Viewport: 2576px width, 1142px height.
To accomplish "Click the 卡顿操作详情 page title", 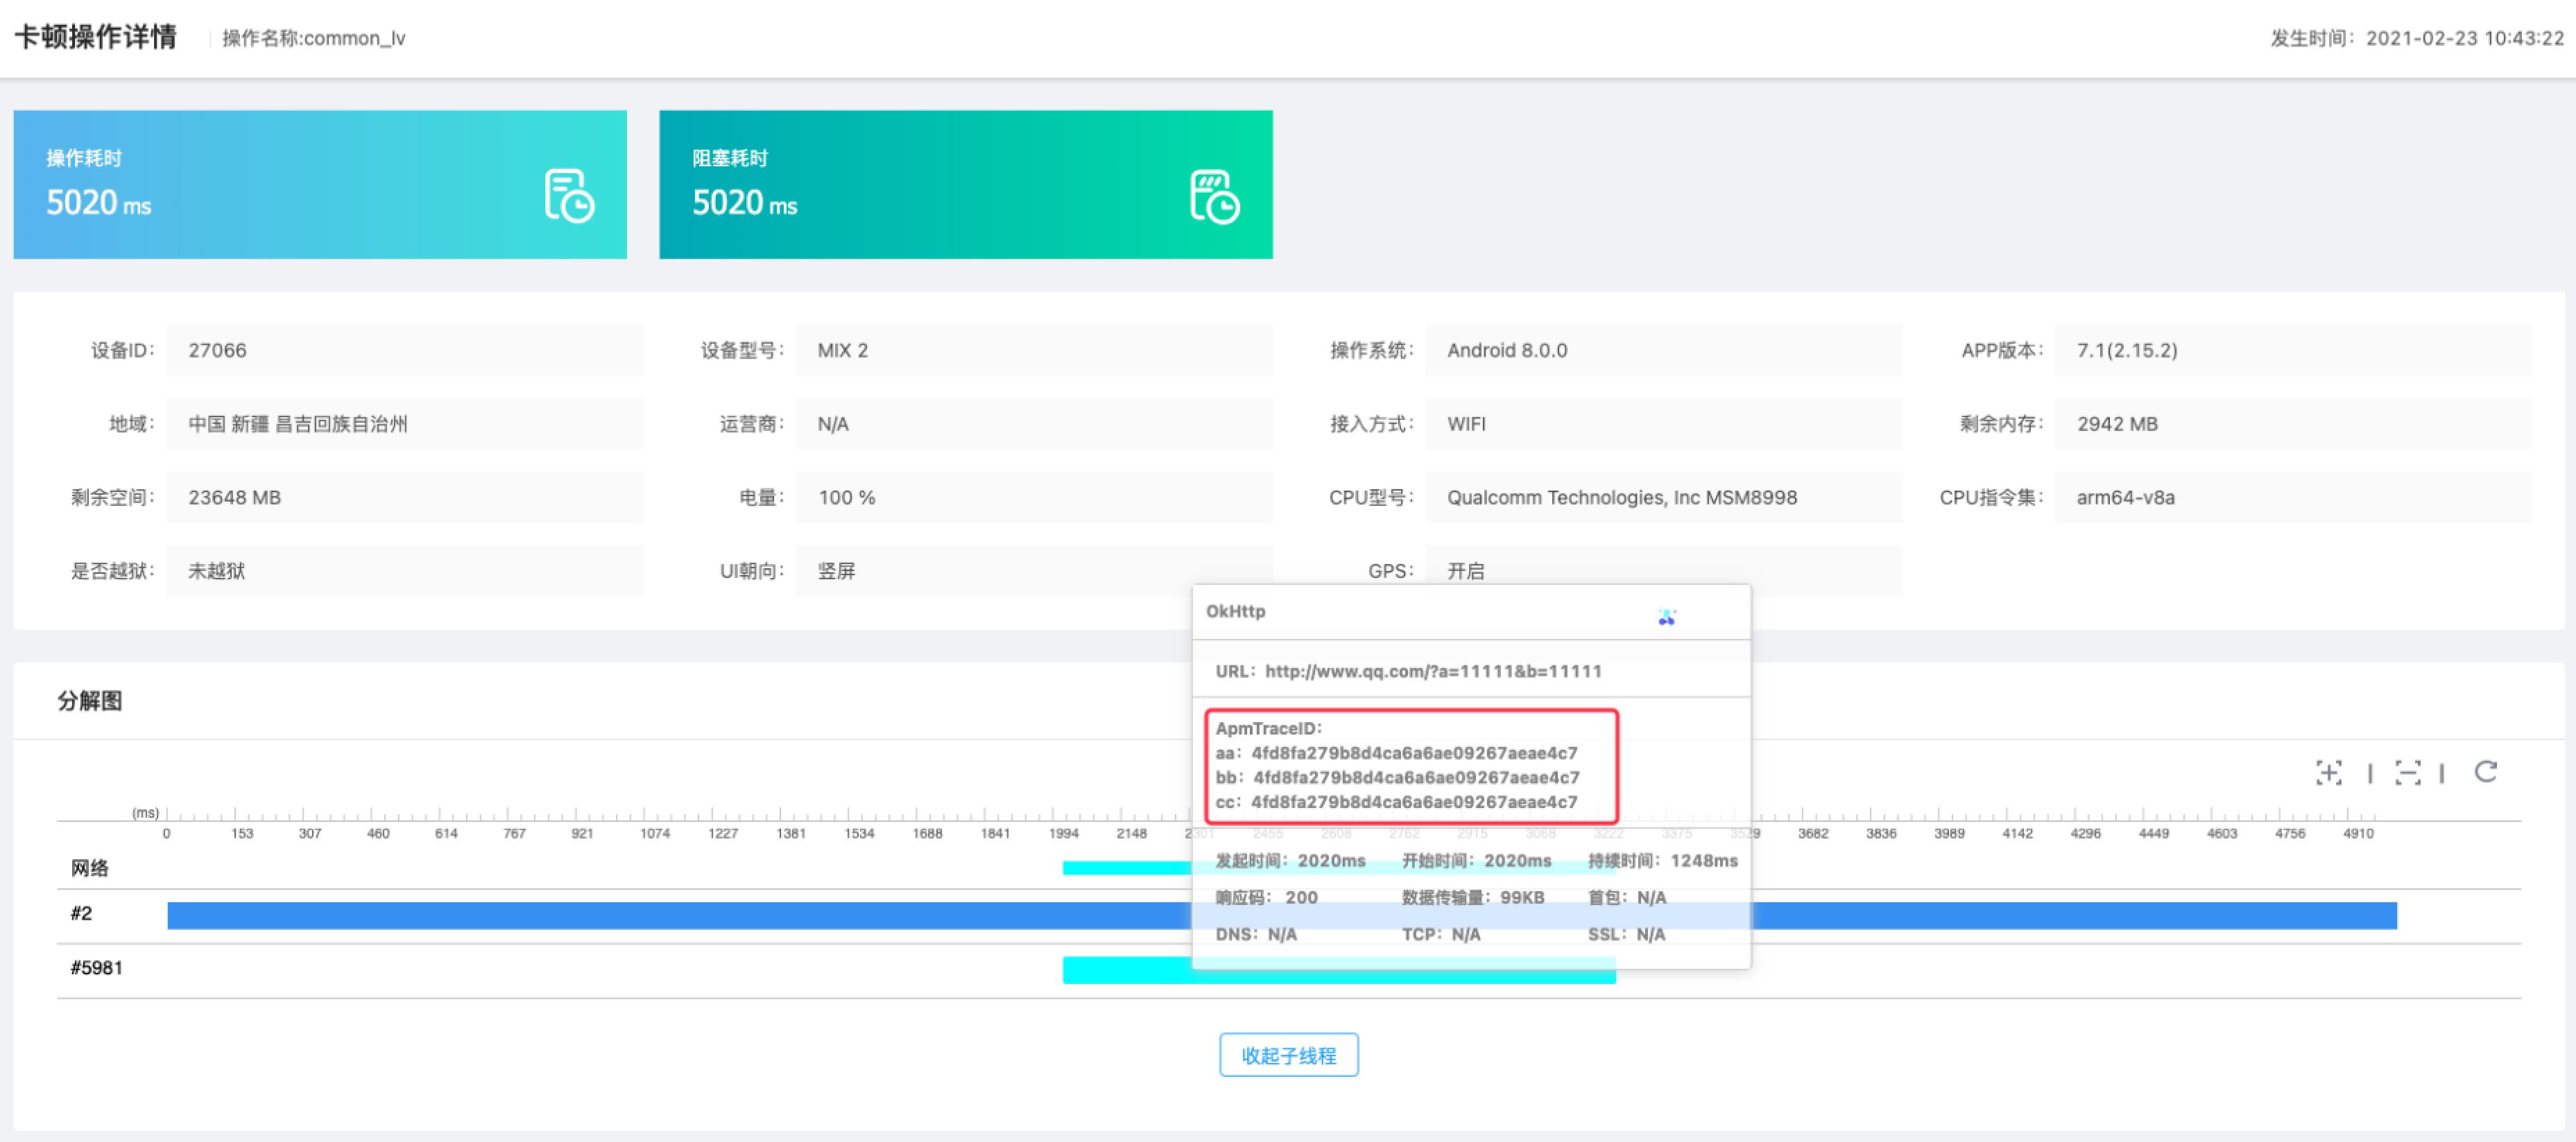I will click(96, 38).
